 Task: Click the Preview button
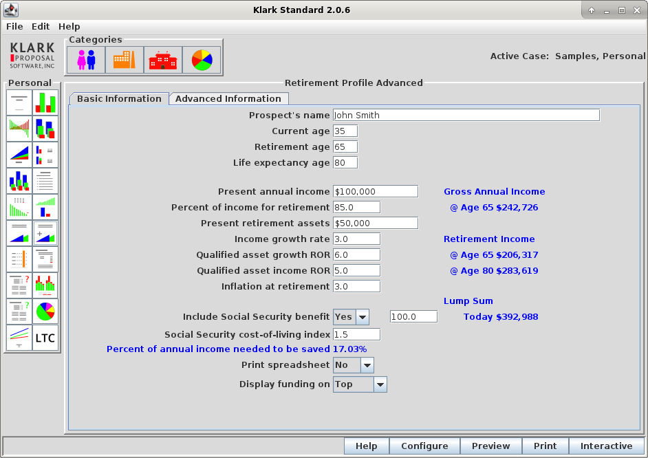491,446
